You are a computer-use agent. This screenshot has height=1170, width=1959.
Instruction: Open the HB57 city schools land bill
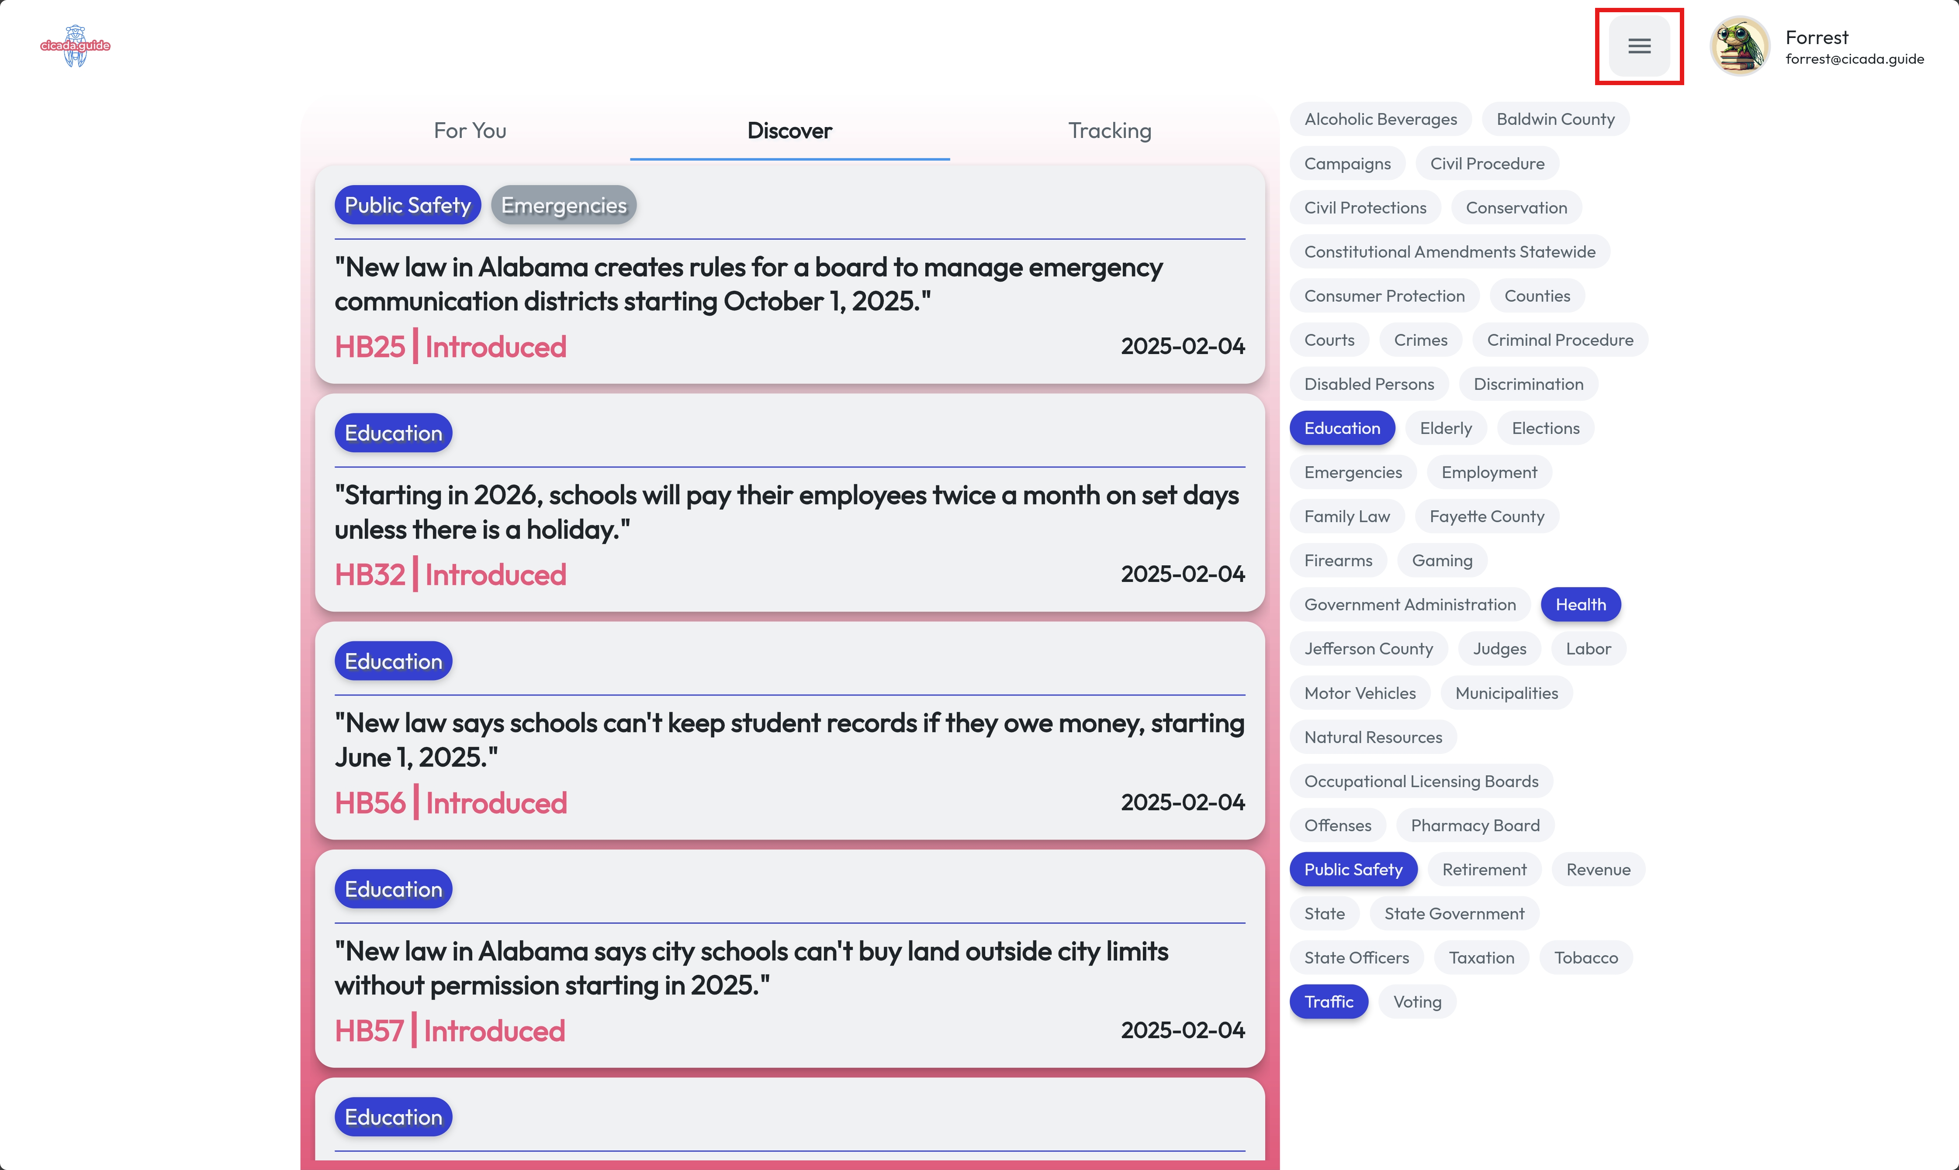[x=750, y=968]
